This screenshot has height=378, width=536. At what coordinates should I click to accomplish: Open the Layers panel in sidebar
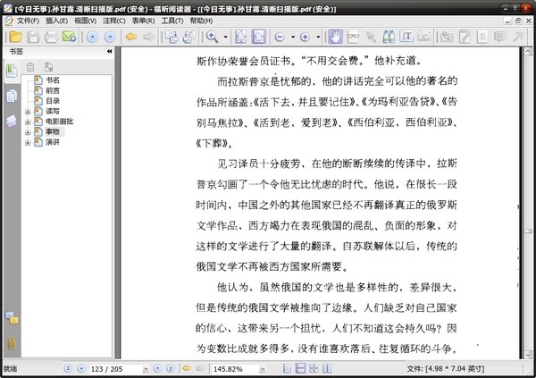pos(12,121)
